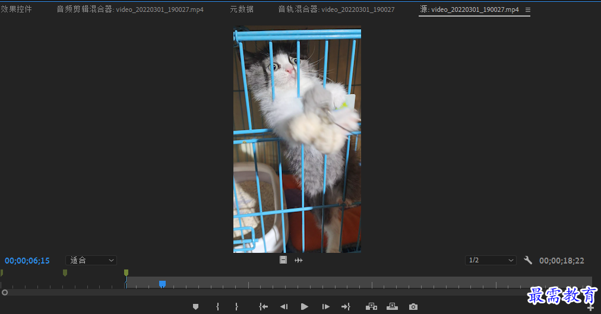
Task: Click the blue playhead on the ruler
Action: click(x=162, y=284)
